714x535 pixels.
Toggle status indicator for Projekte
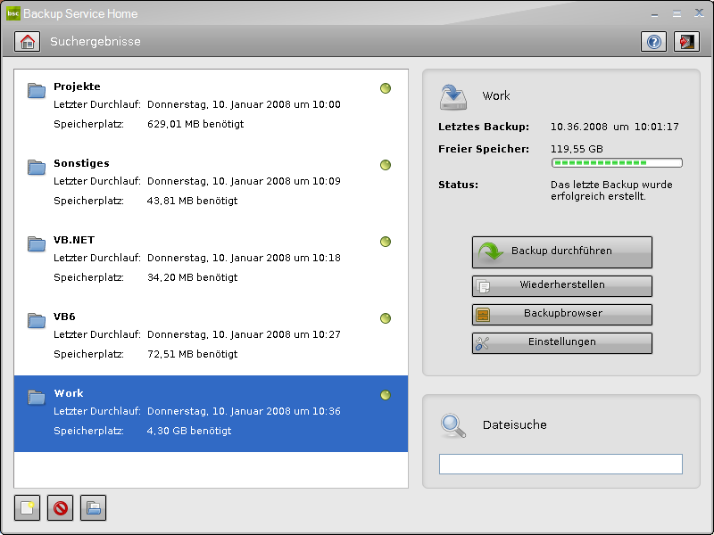pyautogui.click(x=386, y=88)
